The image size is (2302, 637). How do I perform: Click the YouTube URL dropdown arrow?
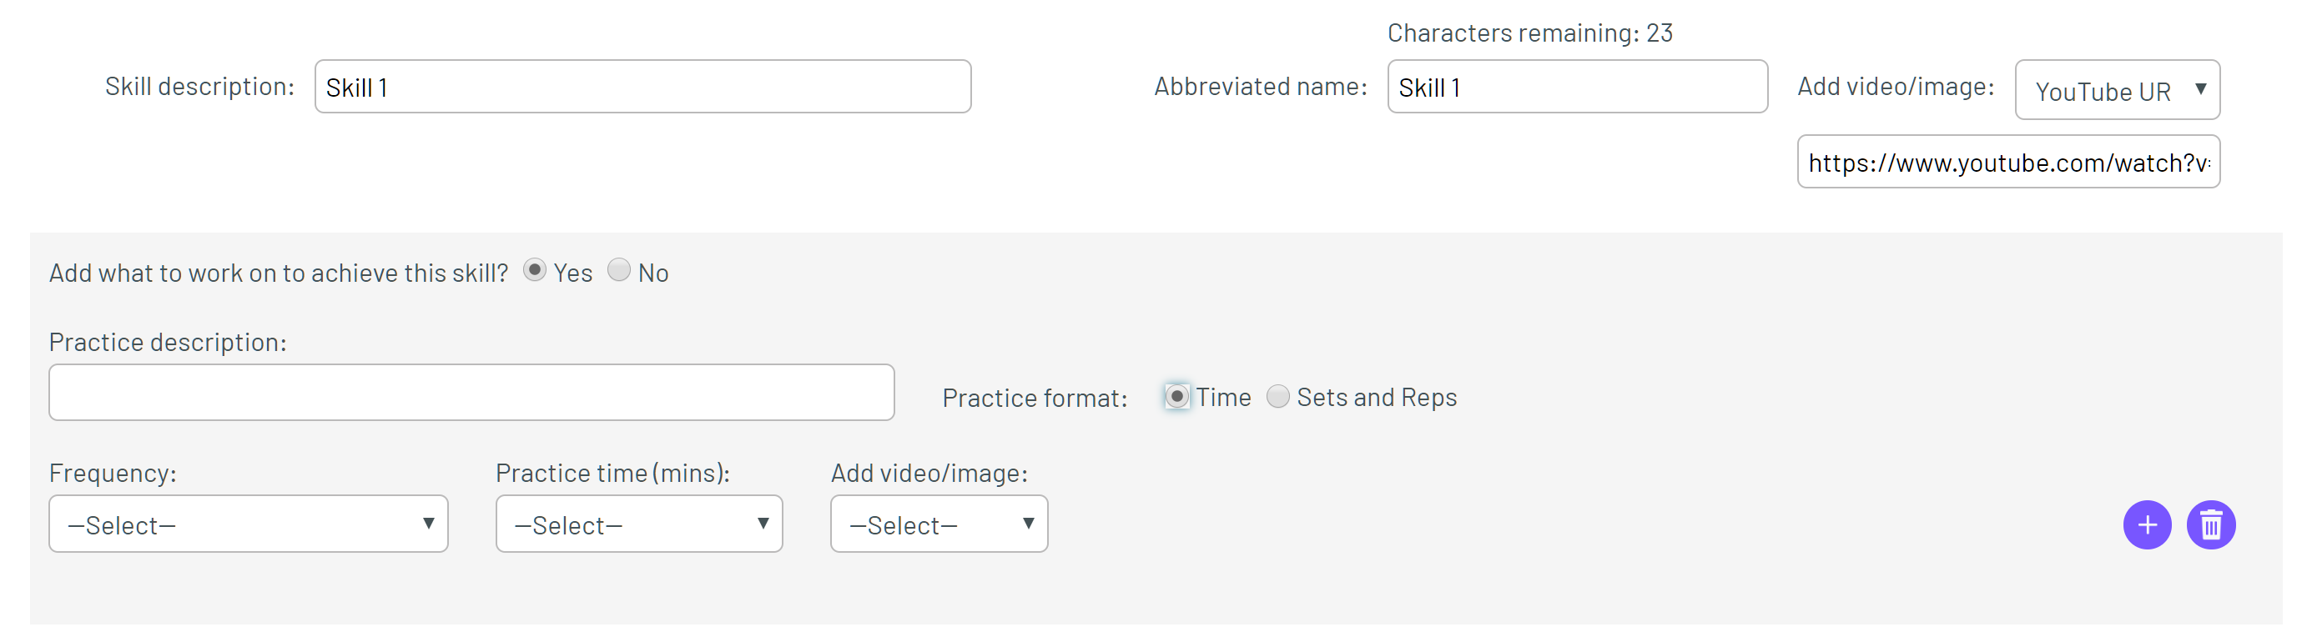pyautogui.click(x=2200, y=89)
